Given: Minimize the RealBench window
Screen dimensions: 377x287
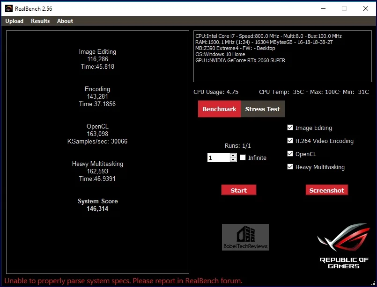Looking at the screenshot, I should tap(323, 8).
